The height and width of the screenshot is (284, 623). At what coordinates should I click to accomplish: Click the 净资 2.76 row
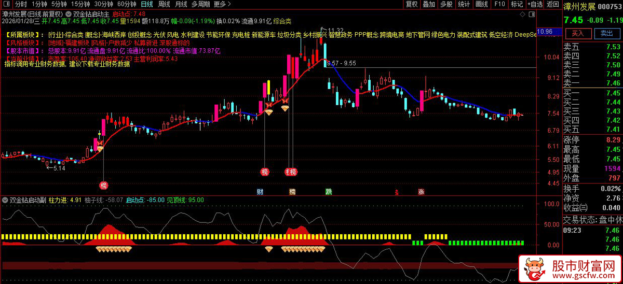(x=592, y=198)
